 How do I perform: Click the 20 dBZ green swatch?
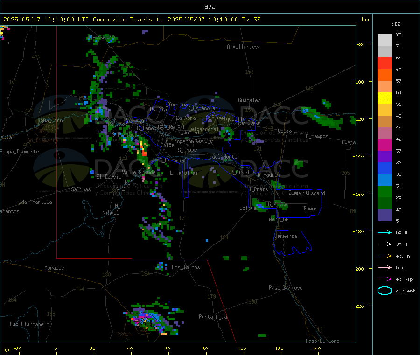(385, 191)
